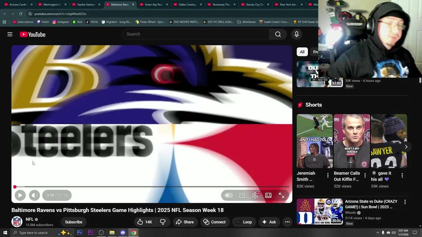Open the player settings gear
Screen dimensions: 422x237
(x=255, y=195)
